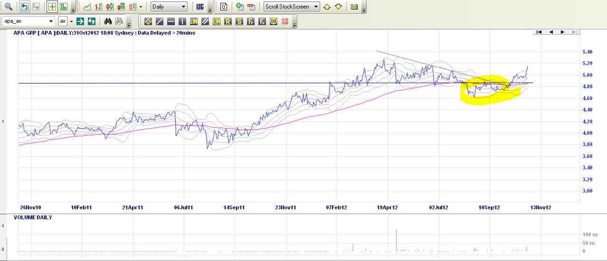Toggle the green crosshair plus tool

pos(52,7)
